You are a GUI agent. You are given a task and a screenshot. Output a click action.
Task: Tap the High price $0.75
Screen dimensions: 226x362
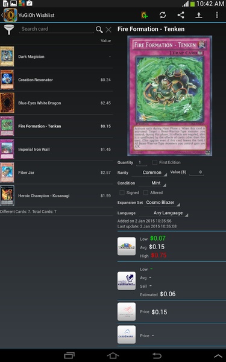point(159,255)
